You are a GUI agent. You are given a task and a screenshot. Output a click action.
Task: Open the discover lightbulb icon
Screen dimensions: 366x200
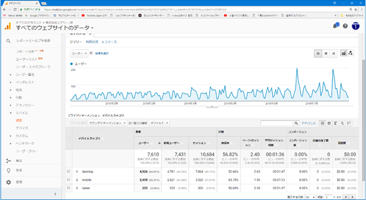pos(9,170)
